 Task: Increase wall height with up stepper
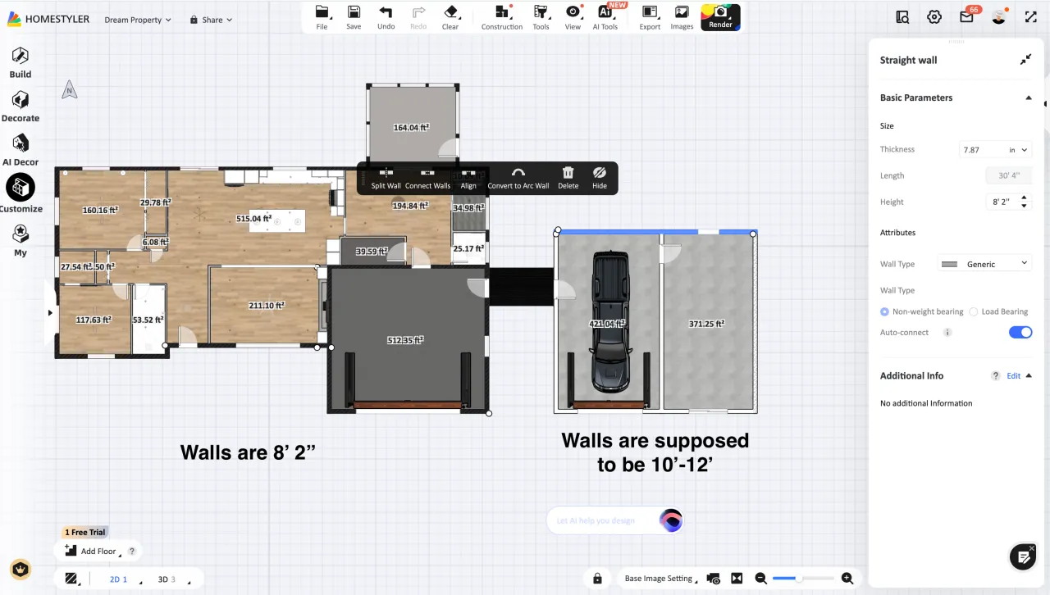point(1024,198)
